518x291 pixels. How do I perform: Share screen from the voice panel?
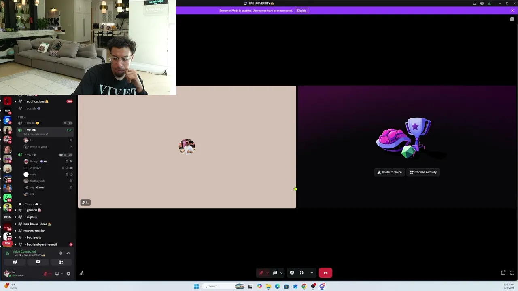point(38,262)
